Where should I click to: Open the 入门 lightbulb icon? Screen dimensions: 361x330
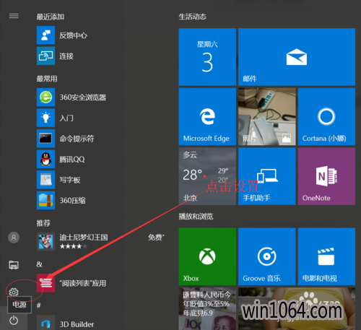[45, 118]
